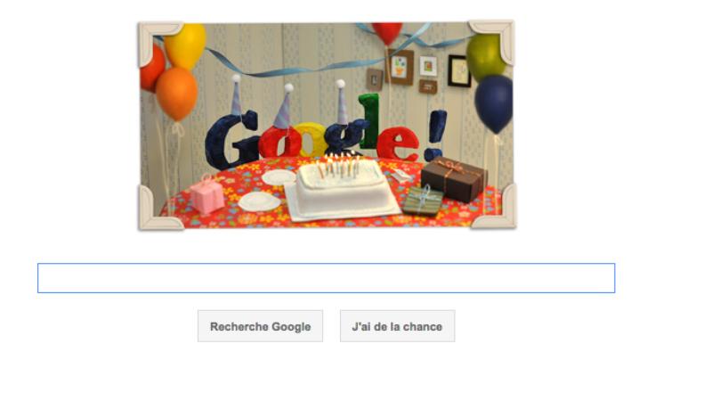Click the red balloon hanging at top
Screen dimensions: 712x393
pyautogui.click(x=387, y=33)
